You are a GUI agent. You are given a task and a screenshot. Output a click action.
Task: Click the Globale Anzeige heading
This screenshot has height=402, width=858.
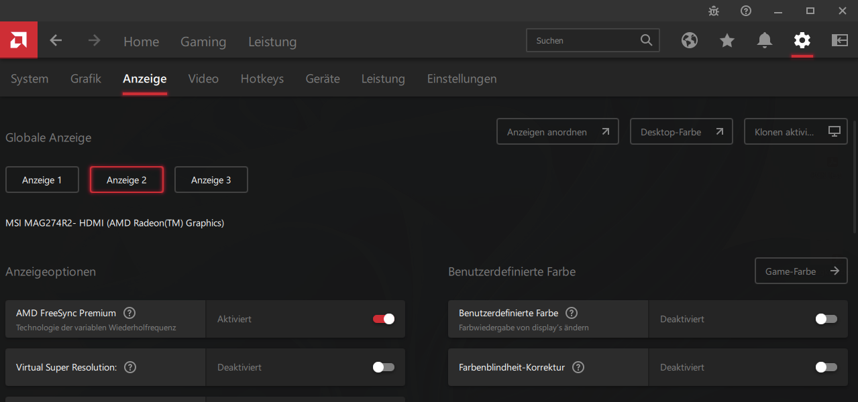48,137
